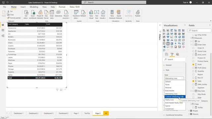Image resolution: width=212 pixels, height=119 pixels.
Task: Check the Segment field
Action: click(193, 88)
